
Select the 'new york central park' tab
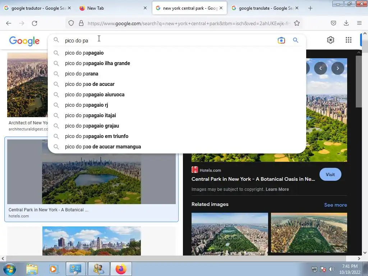[x=190, y=8]
